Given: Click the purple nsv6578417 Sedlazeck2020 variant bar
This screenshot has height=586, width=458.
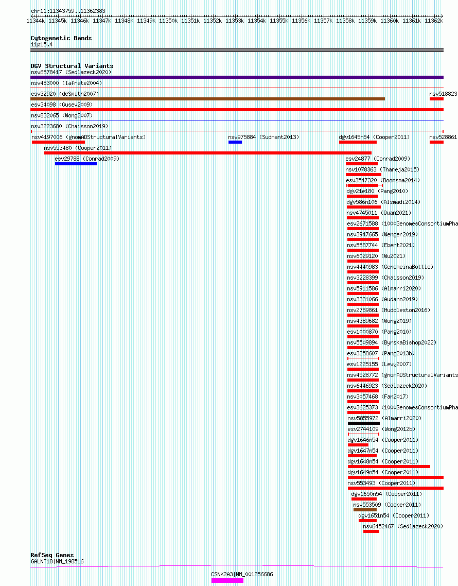Looking at the screenshot, I should (x=237, y=77).
